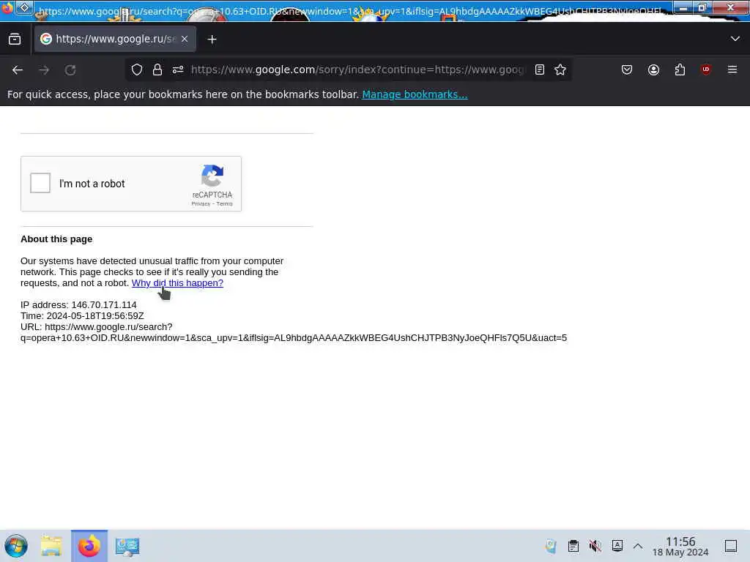Open file manager from taskbar
This screenshot has width=750, height=562.
pos(51,546)
